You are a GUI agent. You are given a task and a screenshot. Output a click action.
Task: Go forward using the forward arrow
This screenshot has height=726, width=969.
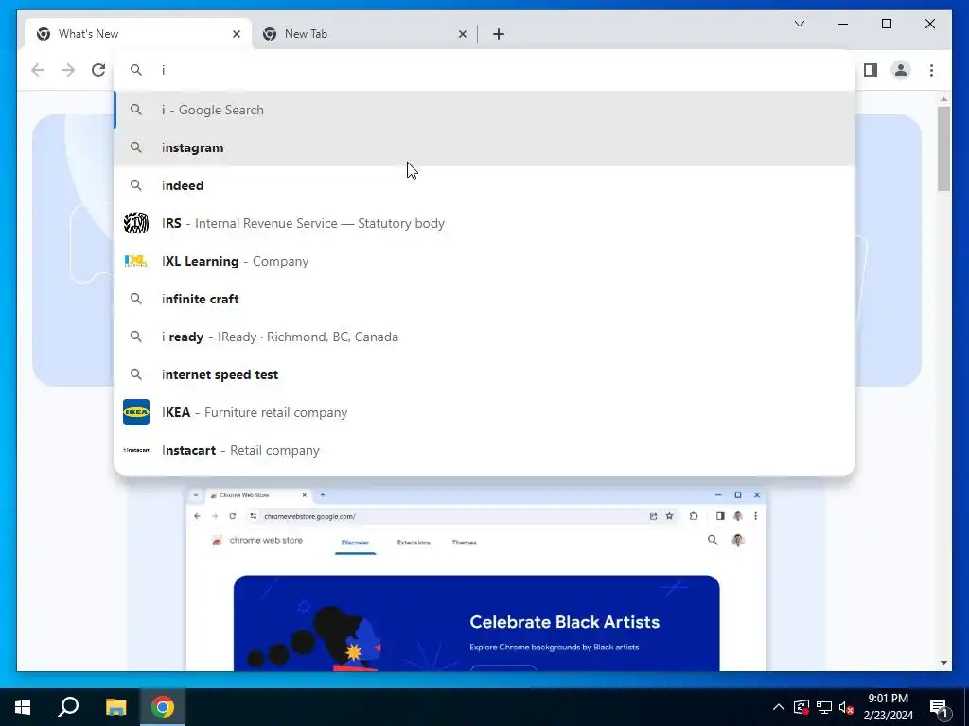(x=68, y=70)
